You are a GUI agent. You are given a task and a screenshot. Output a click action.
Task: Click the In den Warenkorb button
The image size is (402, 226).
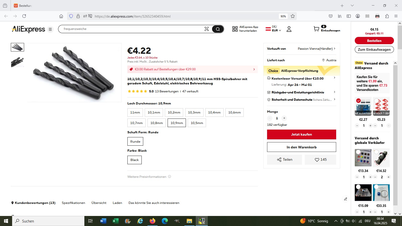pyautogui.click(x=301, y=147)
